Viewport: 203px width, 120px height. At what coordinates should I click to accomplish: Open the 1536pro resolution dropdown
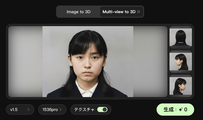(x=52, y=110)
